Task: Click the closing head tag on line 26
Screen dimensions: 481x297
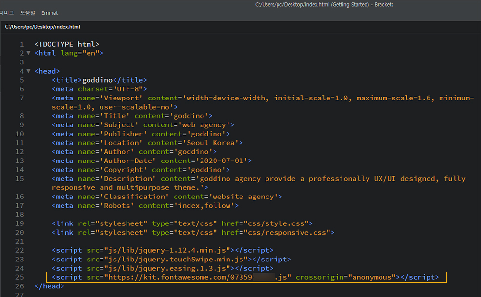Action: (50, 286)
